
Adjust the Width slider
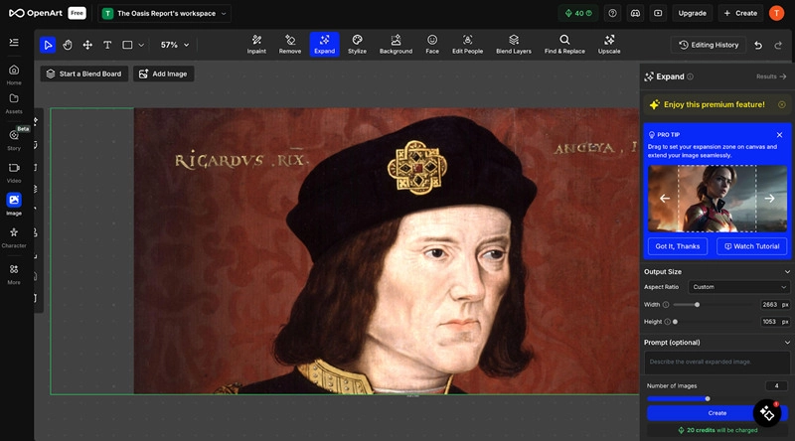click(x=698, y=305)
